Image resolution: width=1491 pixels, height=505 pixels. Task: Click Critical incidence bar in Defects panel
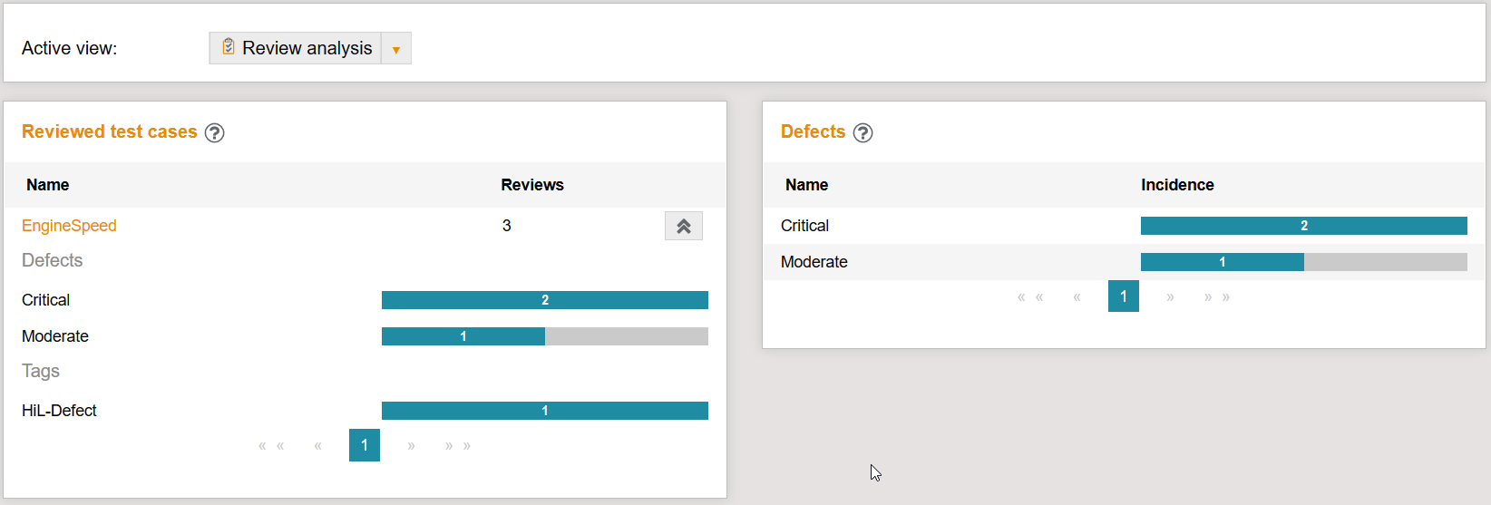pos(1303,226)
